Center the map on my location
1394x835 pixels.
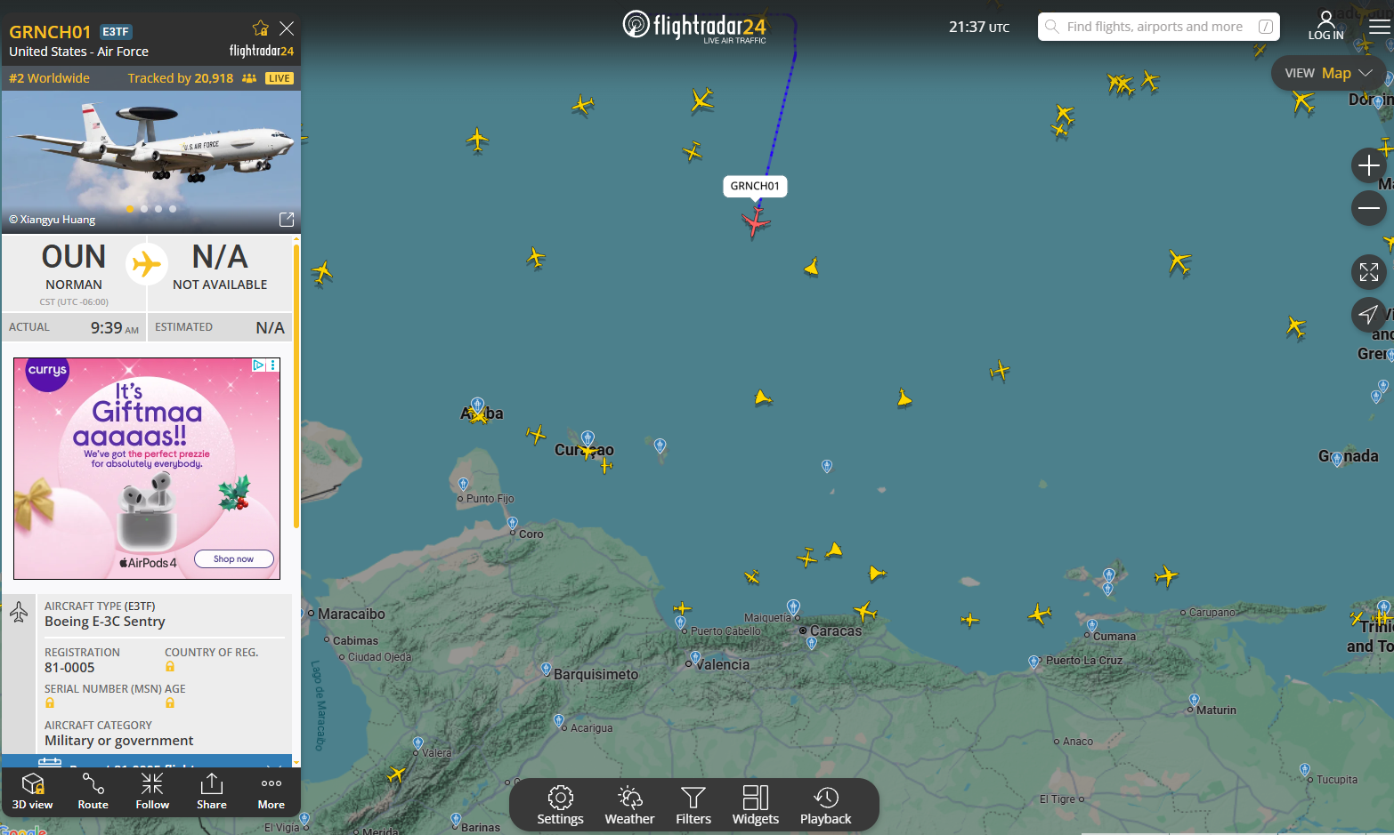pyautogui.click(x=1369, y=314)
